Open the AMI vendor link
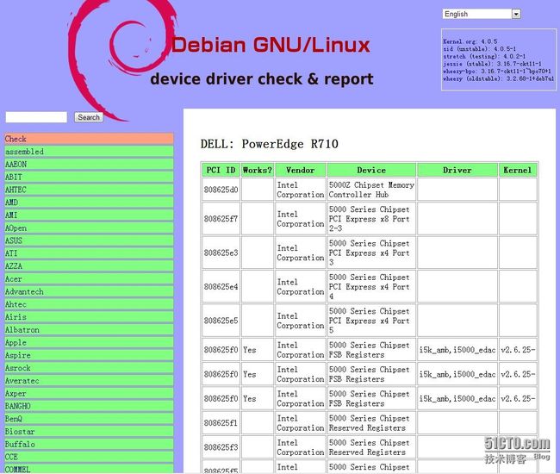The width and height of the screenshot is (560, 474). (x=89, y=215)
